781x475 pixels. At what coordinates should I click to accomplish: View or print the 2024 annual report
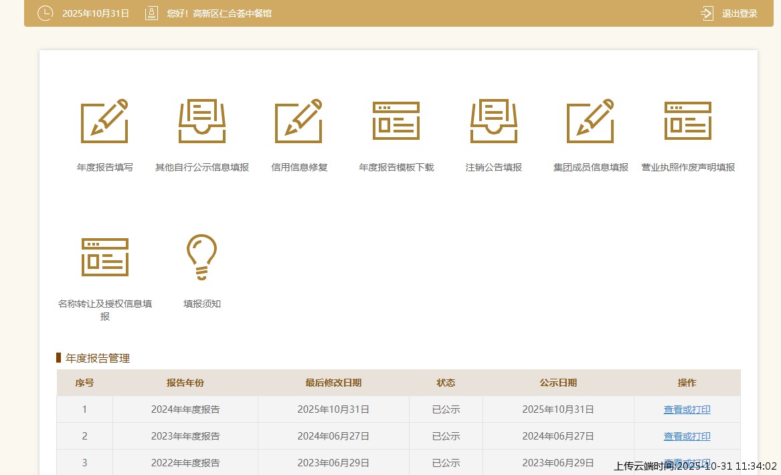click(687, 409)
